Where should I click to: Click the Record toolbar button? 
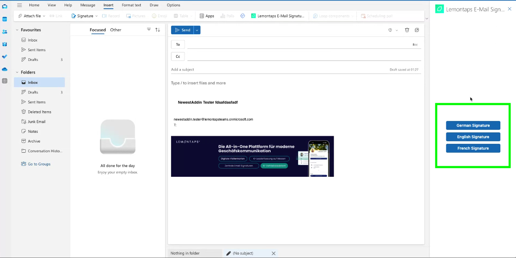pos(111,16)
